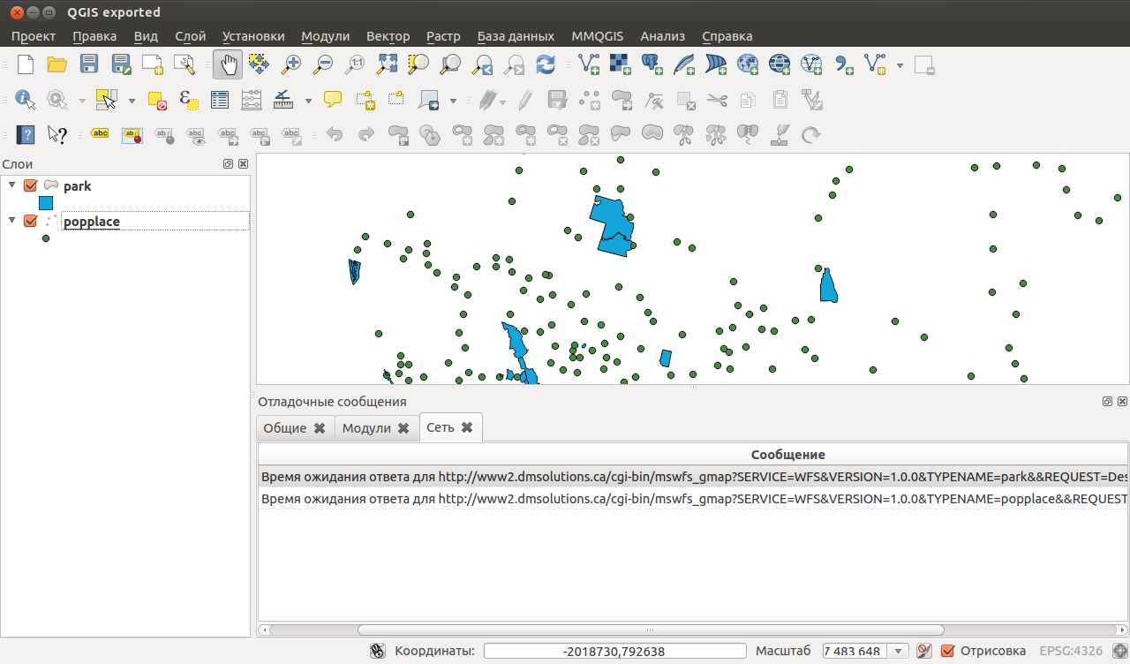Toggle the Отрисовка rendering checkbox
1130x664 pixels.
coord(948,650)
